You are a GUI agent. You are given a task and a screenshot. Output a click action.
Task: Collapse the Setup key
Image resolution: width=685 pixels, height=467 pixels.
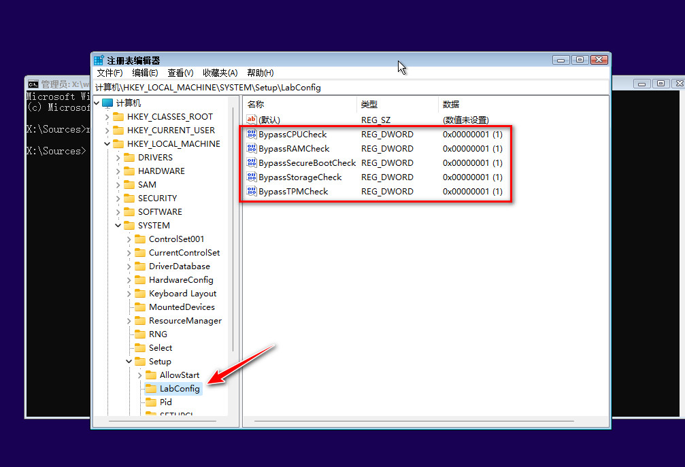(x=129, y=362)
